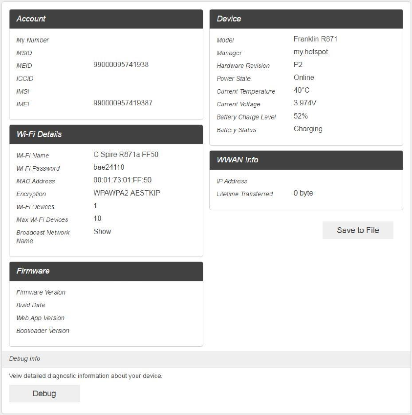The image size is (412, 415).
Task: Click the MSID label
Action: pyautogui.click(x=24, y=53)
